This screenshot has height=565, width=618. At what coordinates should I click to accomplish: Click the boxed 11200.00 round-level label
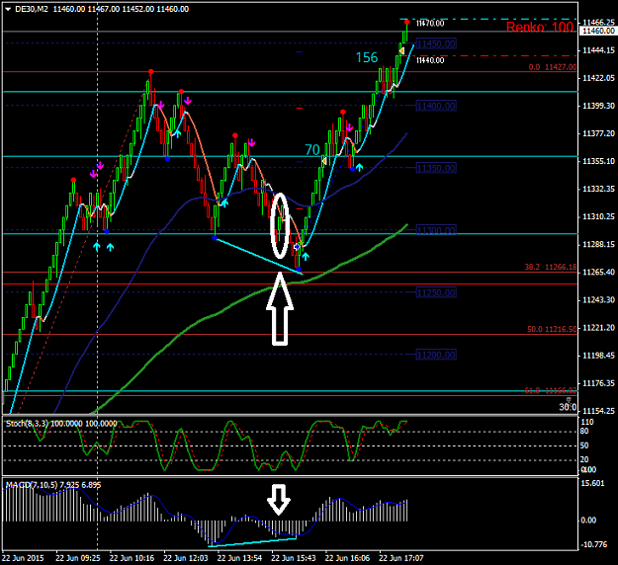pyautogui.click(x=436, y=355)
